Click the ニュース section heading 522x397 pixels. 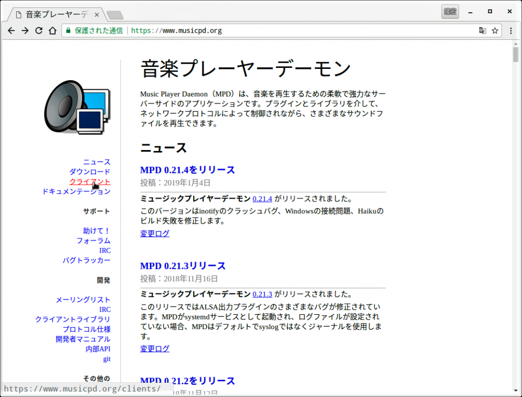[164, 147]
